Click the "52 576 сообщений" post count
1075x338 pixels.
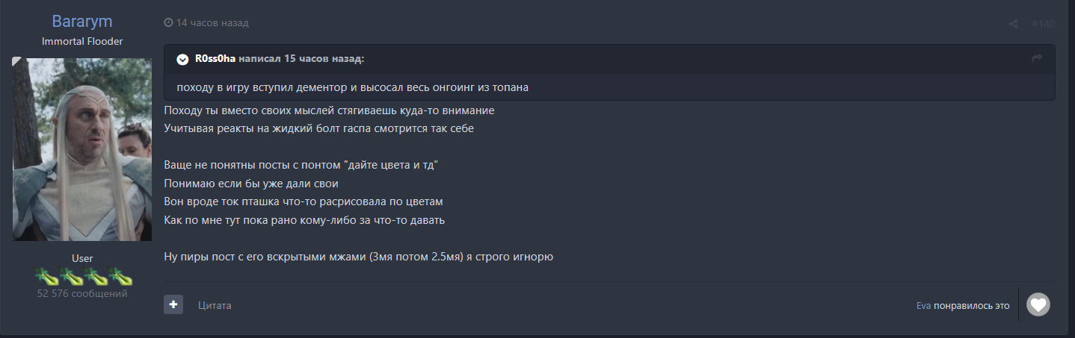[x=82, y=294]
